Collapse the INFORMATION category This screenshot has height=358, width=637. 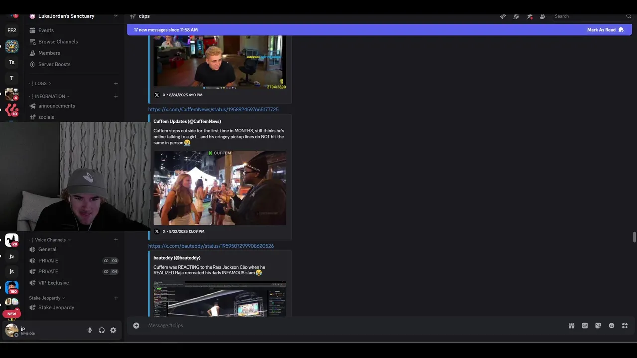pyautogui.click(x=50, y=96)
